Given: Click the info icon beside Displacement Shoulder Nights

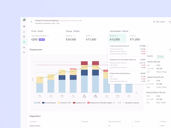Looking at the screenshot, I should click(x=114, y=103).
